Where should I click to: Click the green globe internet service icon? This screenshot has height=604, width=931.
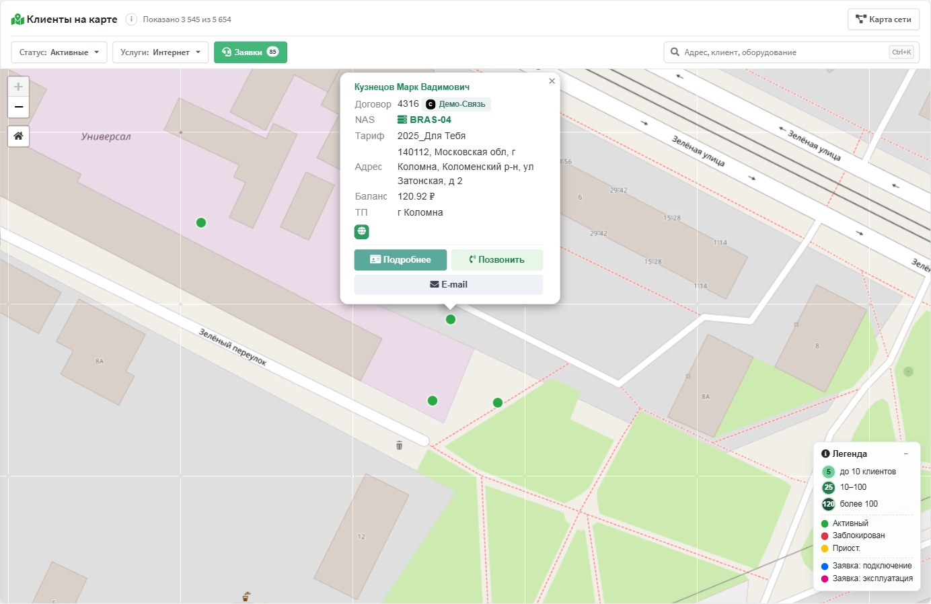click(x=362, y=232)
